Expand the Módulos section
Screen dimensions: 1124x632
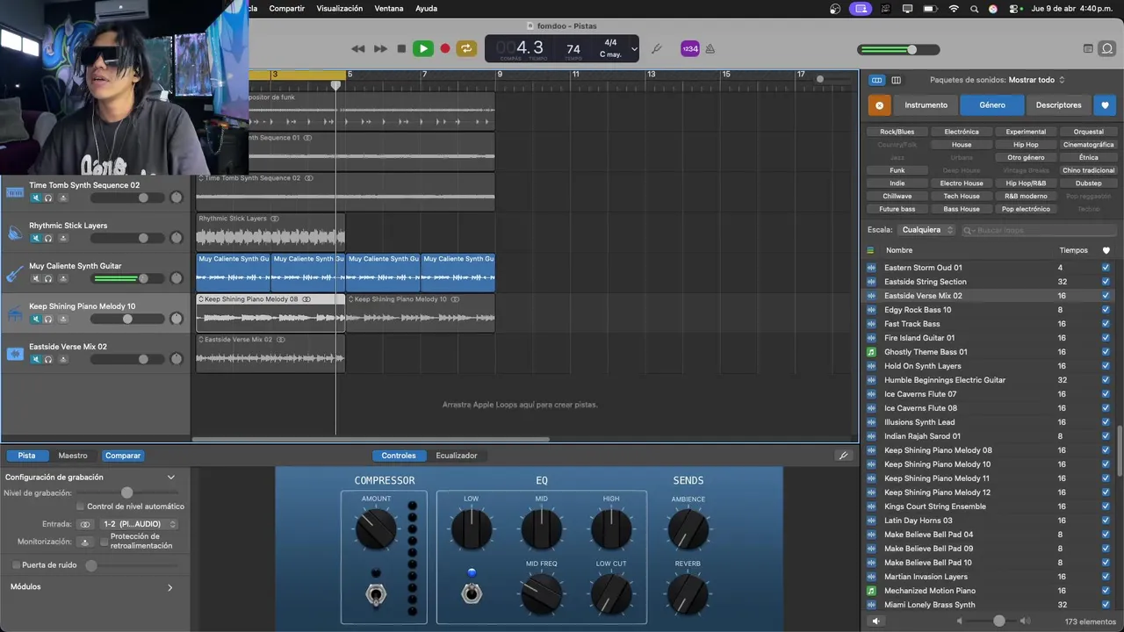click(x=169, y=587)
